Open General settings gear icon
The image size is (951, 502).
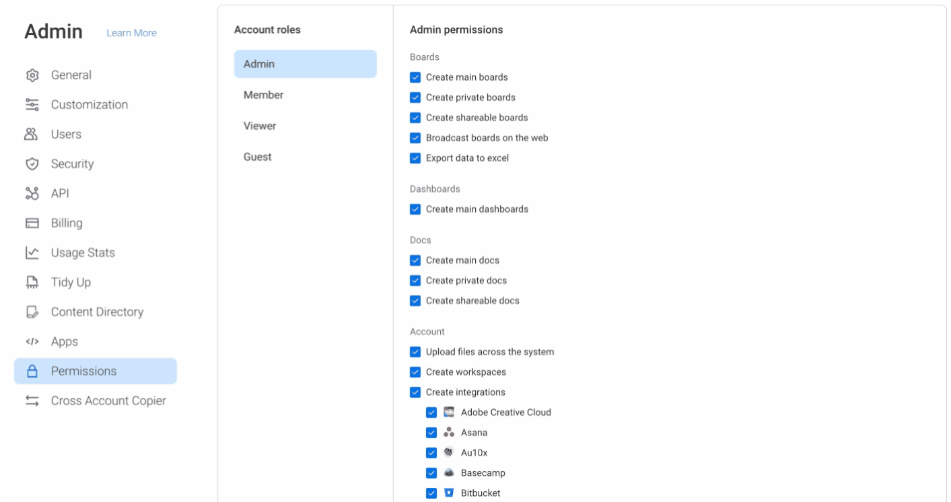pos(32,75)
